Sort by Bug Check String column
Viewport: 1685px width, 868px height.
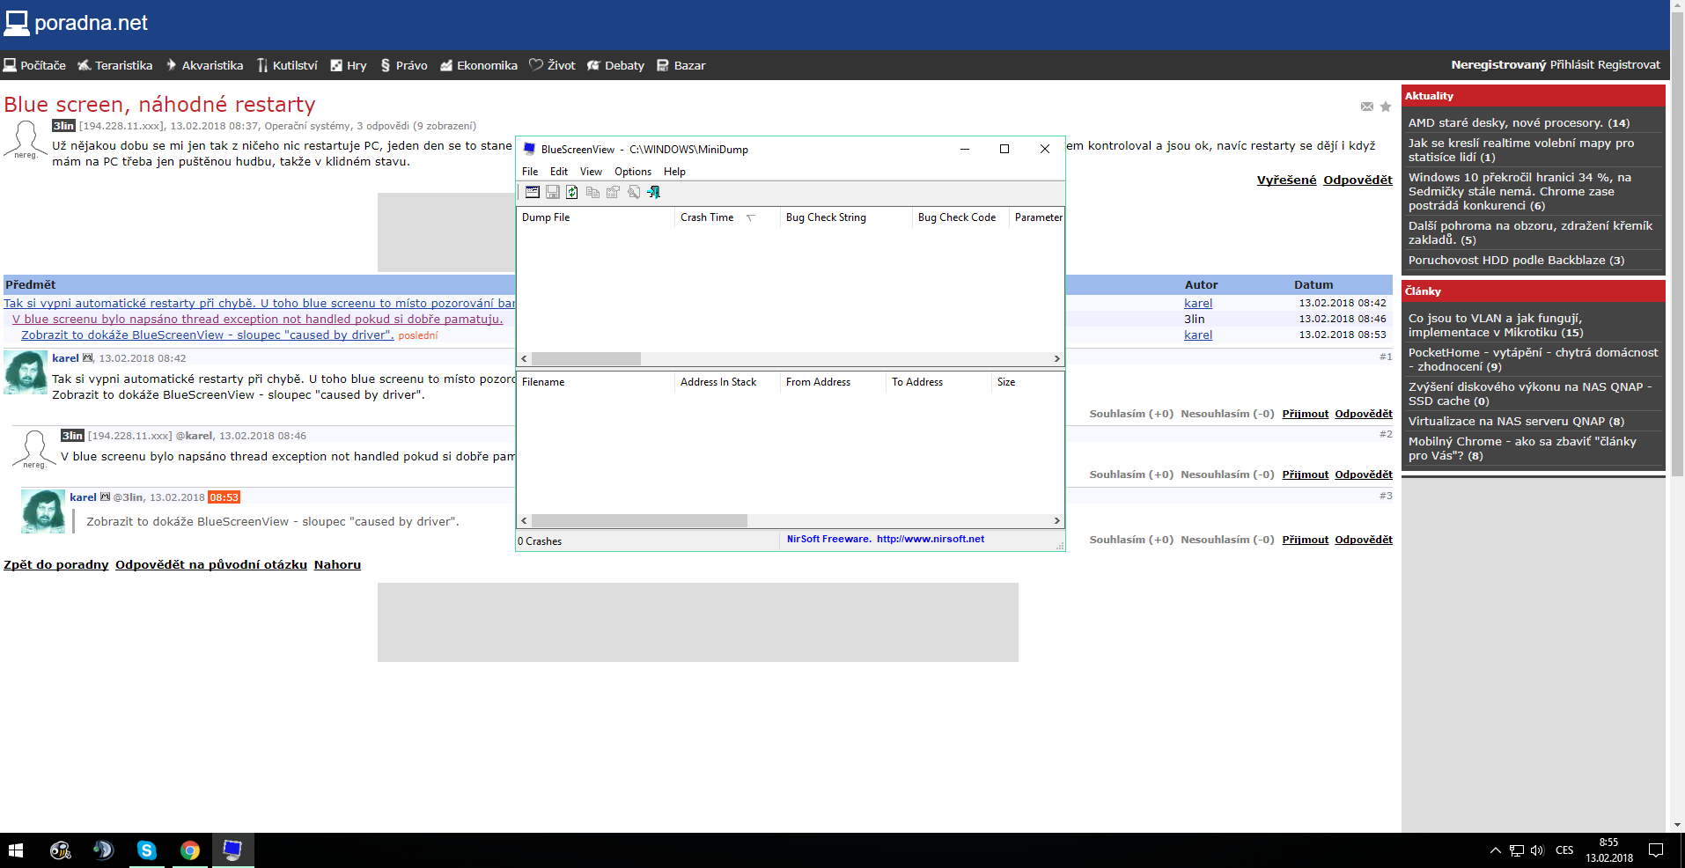pyautogui.click(x=846, y=217)
